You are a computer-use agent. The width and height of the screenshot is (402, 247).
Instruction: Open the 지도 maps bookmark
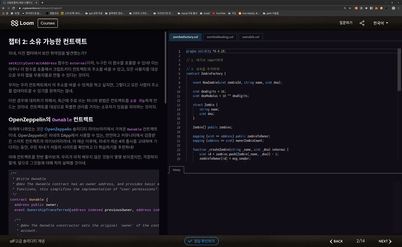[x=232, y=13]
